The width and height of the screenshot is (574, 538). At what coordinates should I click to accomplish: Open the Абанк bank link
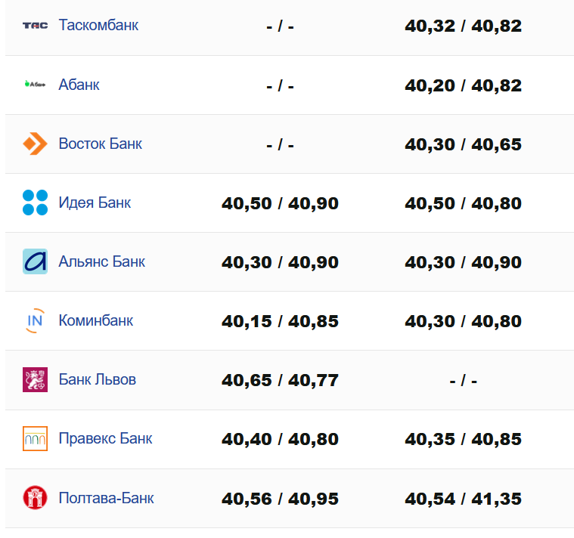click(x=79, y=85)
